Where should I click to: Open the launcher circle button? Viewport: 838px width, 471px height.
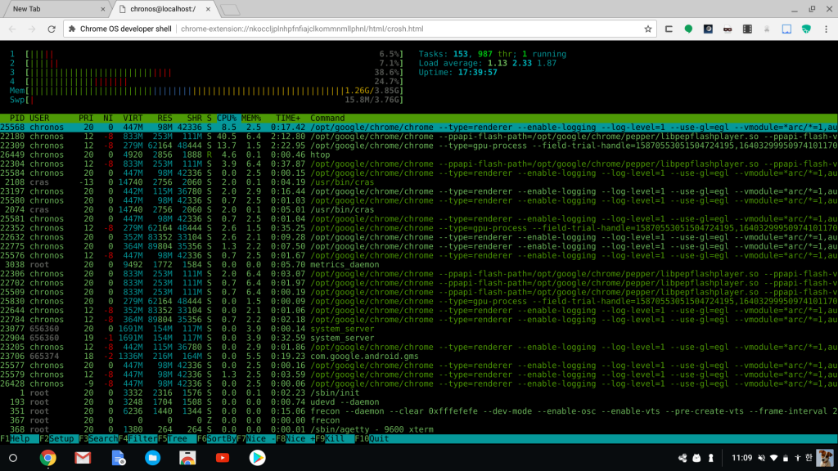13,458
